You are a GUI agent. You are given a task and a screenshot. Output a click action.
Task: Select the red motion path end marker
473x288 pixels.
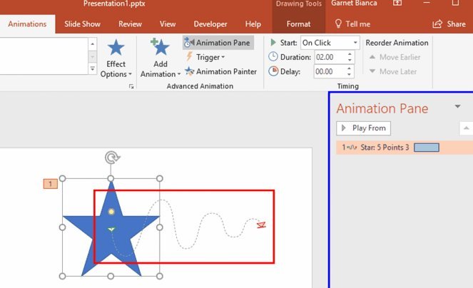point(261,225)
